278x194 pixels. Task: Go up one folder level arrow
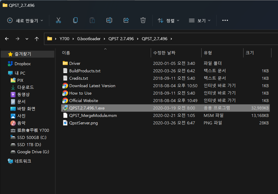pos(37,39)
